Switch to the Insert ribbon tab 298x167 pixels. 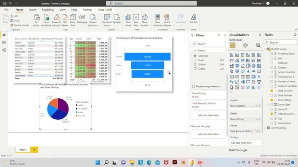(x=33, y=10)
